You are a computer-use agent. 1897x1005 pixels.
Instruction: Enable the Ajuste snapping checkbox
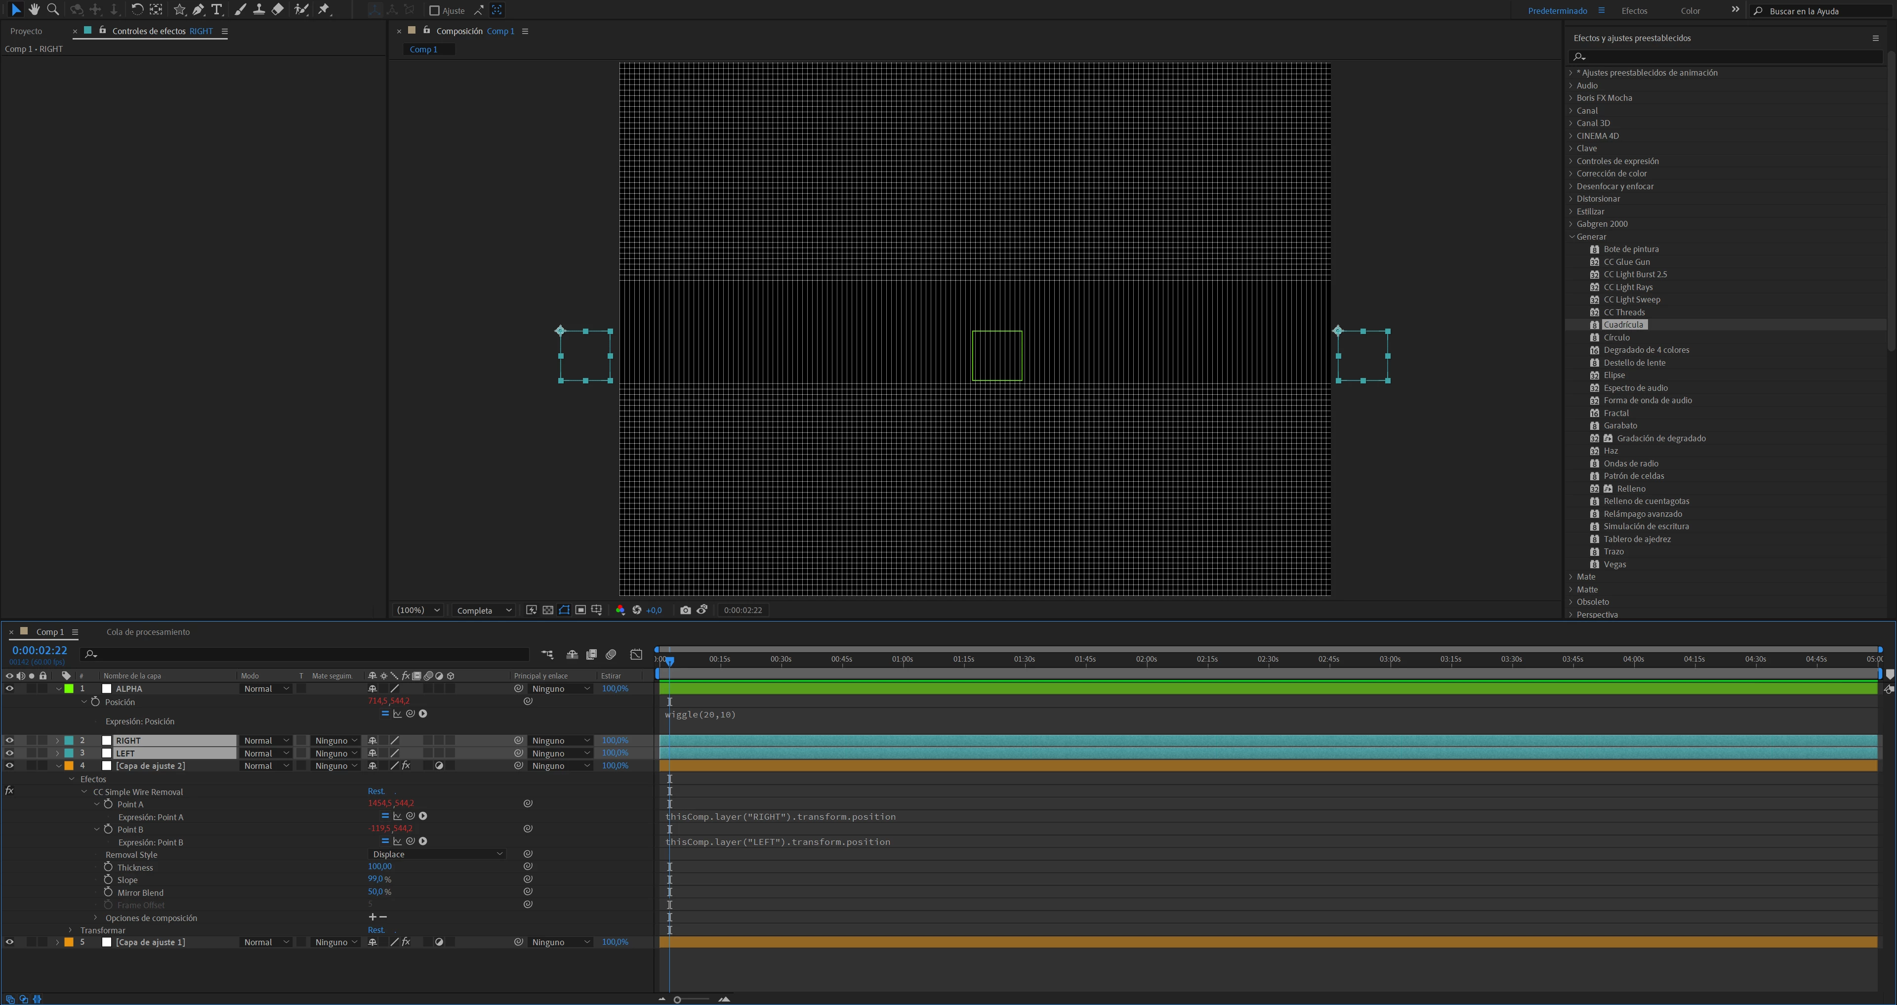click(x=435, y=10)
